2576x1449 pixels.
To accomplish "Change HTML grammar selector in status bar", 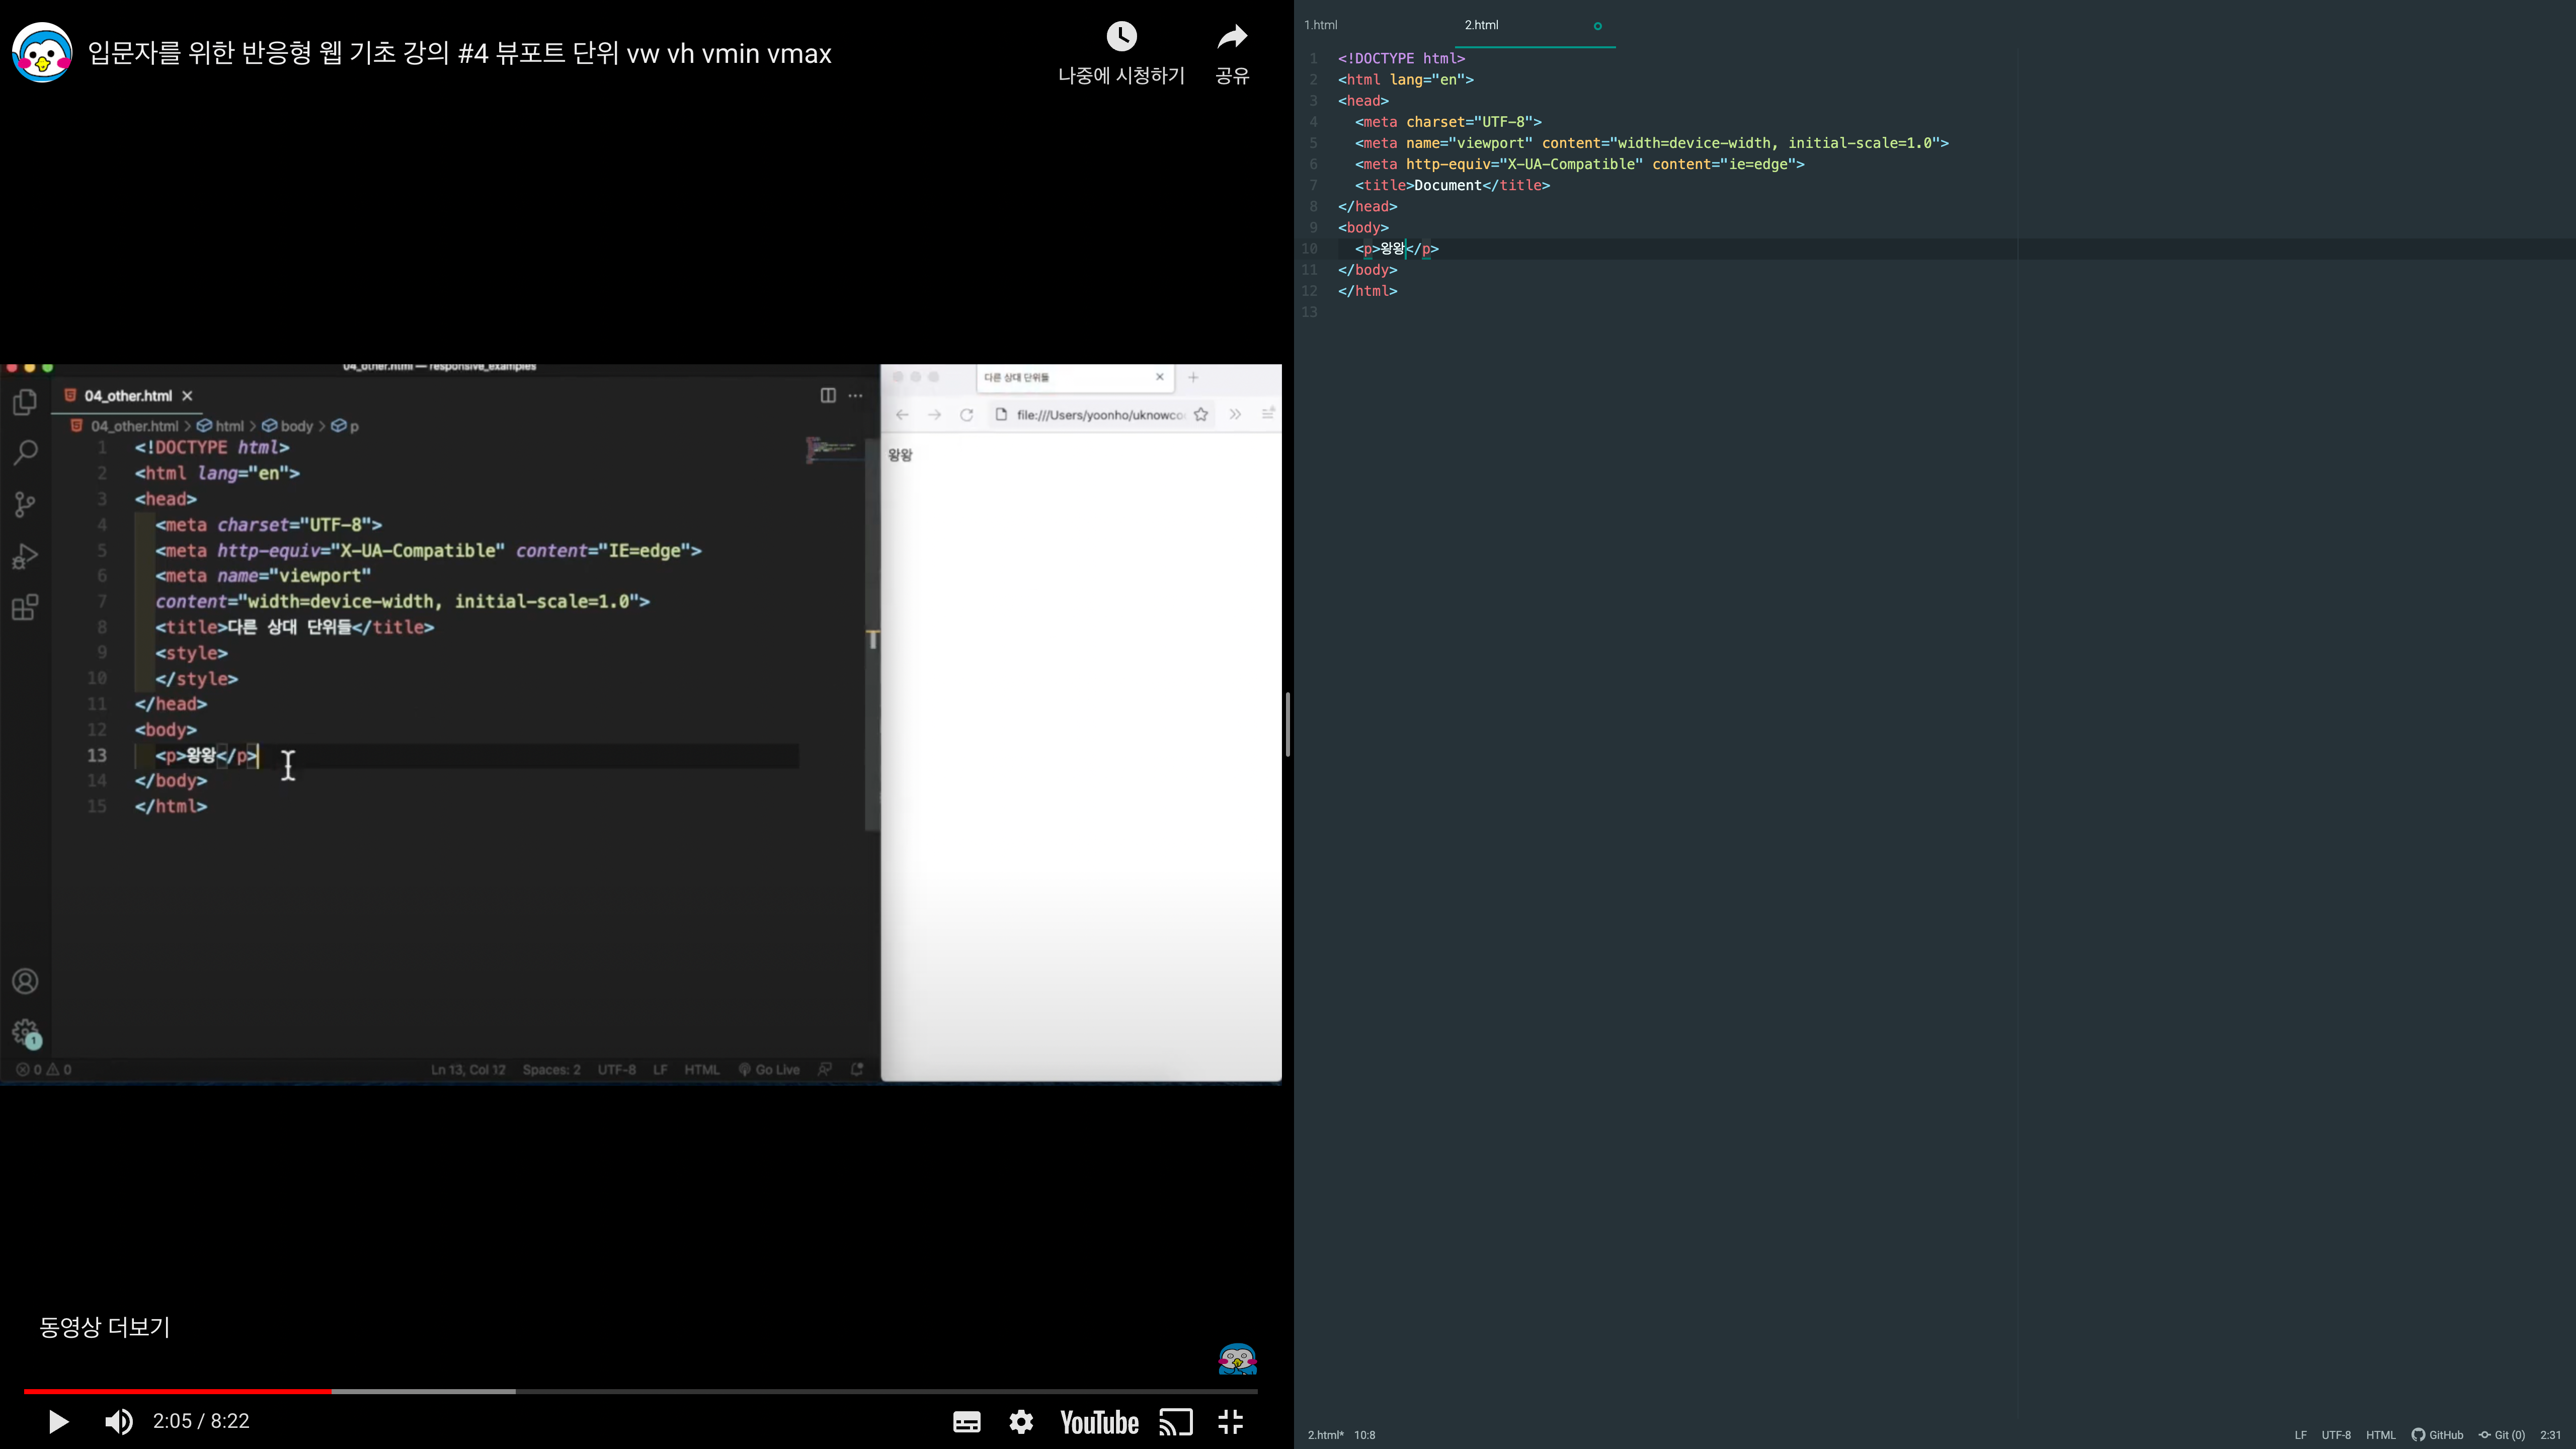I will pos(2380,1435).
